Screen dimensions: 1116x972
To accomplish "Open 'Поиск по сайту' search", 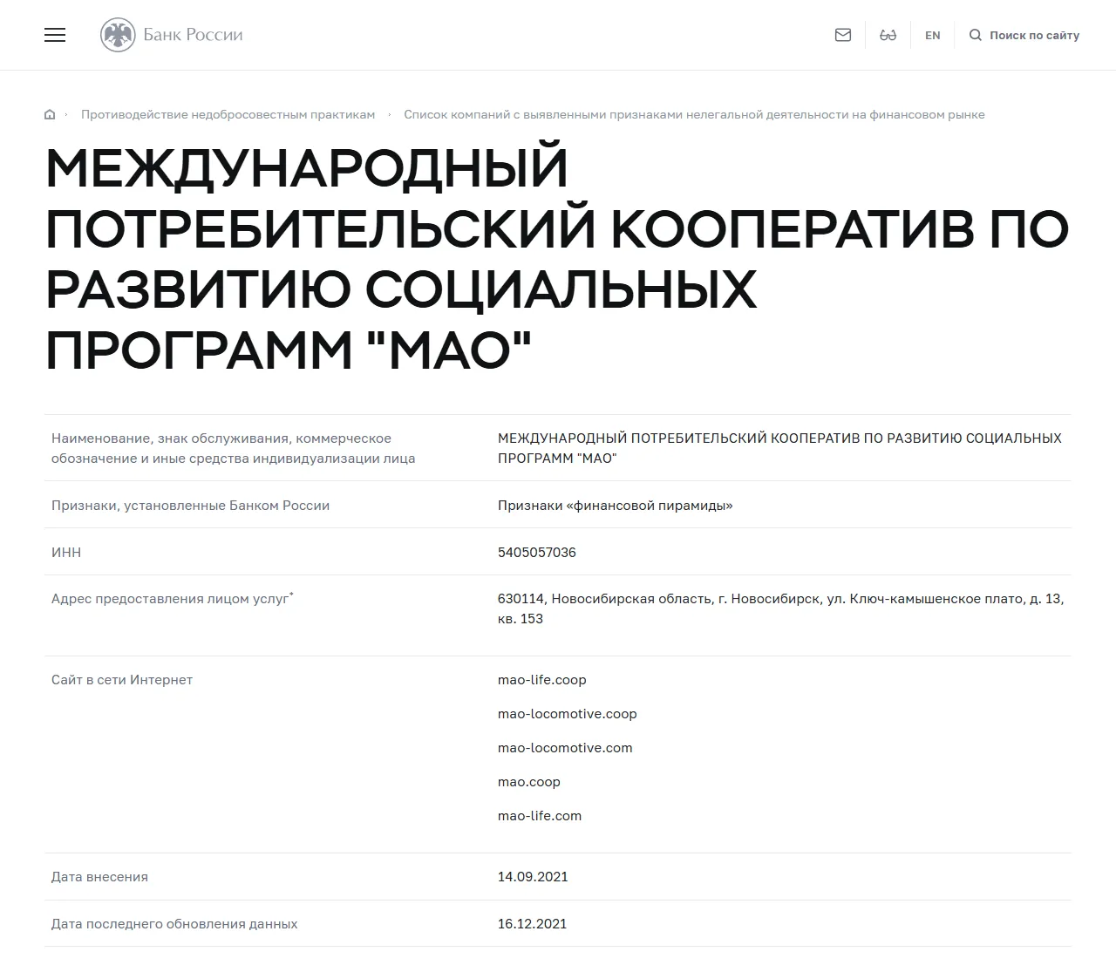I will [1034, 35].
